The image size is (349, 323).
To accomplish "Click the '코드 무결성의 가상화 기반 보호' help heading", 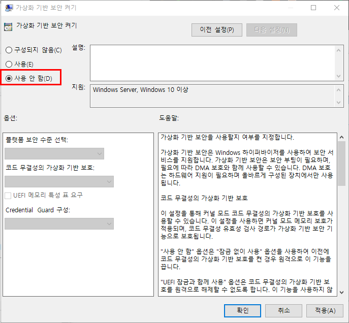I will [x=204, y=198].
